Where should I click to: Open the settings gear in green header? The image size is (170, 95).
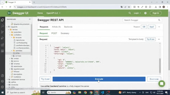click(x=145, y=13)
